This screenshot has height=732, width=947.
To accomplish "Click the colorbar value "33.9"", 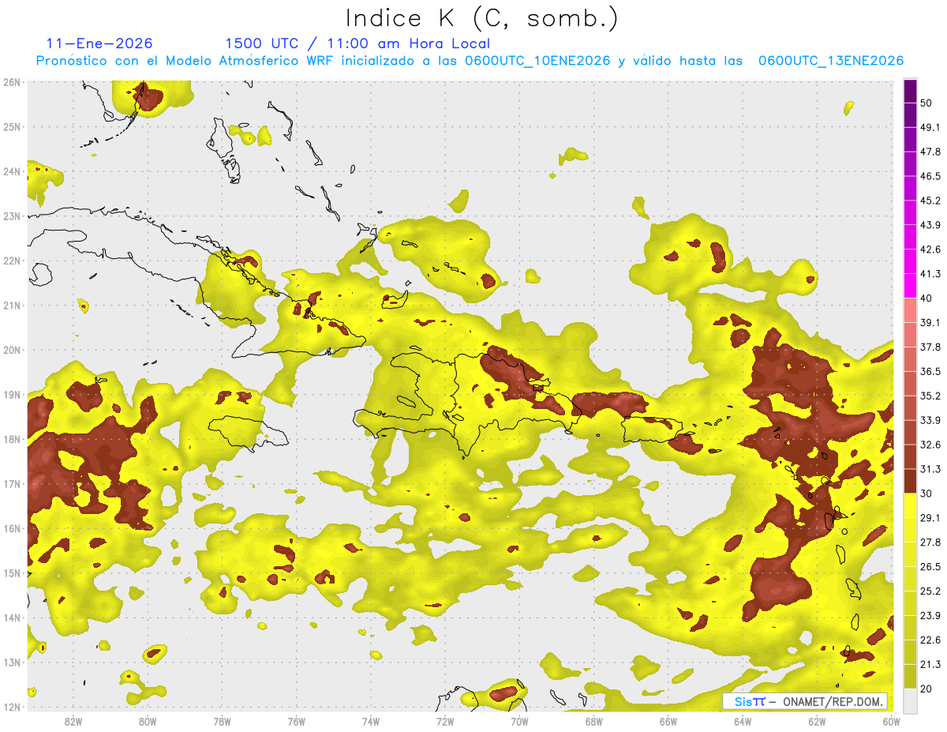I will pyautogui.click(x=930, y=420).
